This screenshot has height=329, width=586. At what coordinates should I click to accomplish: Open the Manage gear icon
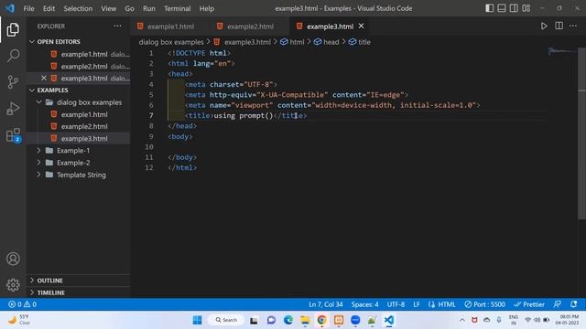click(13, 284)
